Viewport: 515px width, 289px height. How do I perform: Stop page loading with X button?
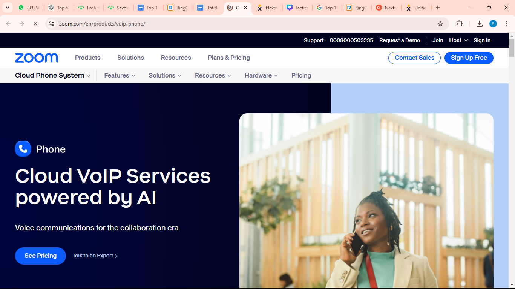35,24
